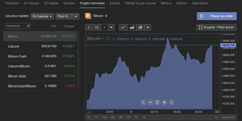242x121 pixels.
Task: Open the En baisse tab
Action: (x=51, y=3)
